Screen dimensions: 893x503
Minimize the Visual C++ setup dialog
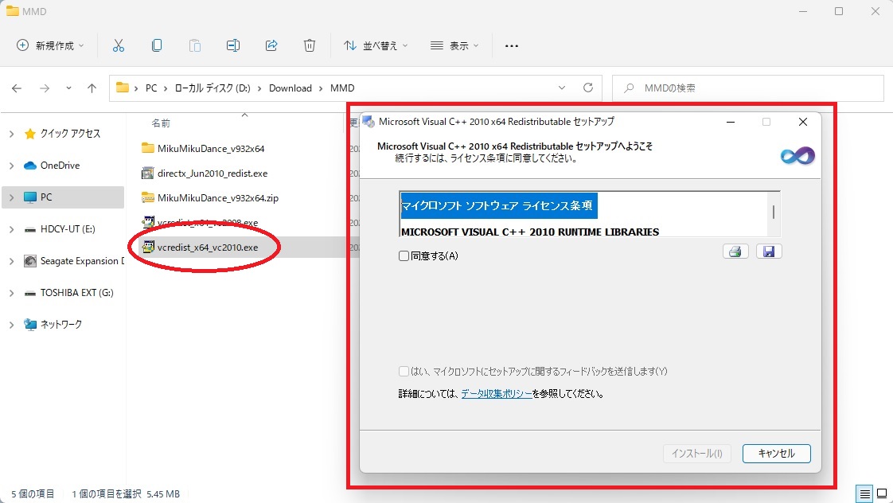point(730,122)
